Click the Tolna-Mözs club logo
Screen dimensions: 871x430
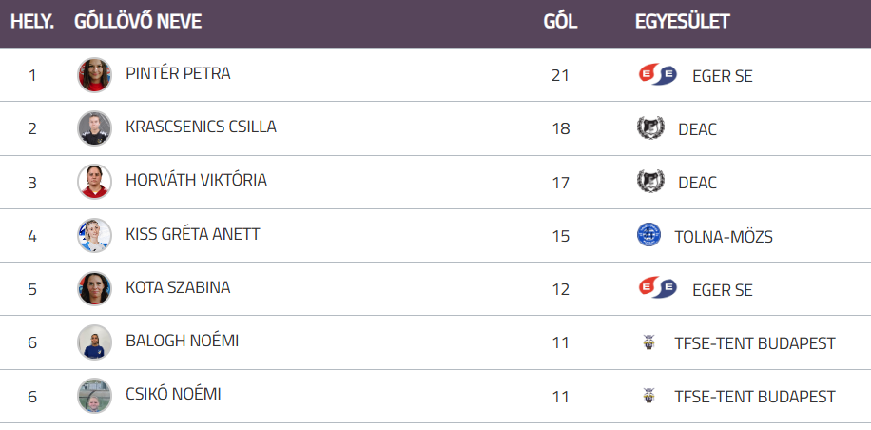click(x=648, y=235)
